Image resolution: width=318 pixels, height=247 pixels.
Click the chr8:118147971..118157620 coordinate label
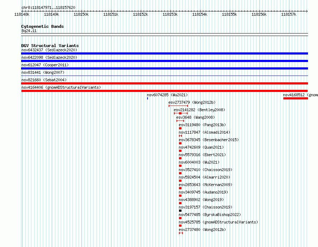point(48,7)
